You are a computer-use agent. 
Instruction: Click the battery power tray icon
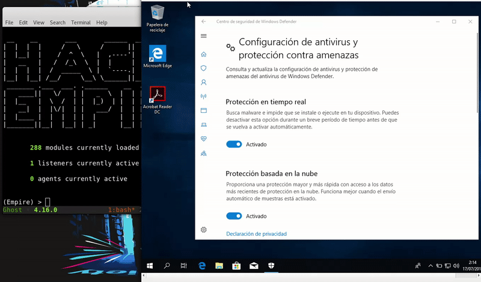click(x=440, y=266)
